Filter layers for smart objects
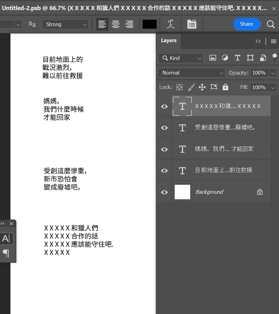 (x=263, y=58)
